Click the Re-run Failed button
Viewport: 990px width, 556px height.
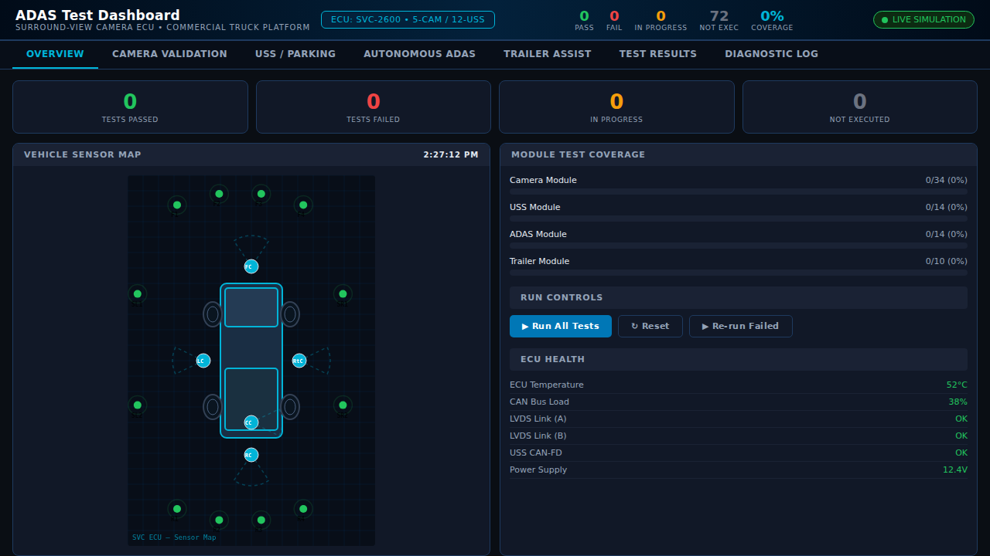click(x=740, y=326)
